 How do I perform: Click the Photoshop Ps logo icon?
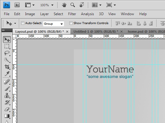click(x=7, y=5)
